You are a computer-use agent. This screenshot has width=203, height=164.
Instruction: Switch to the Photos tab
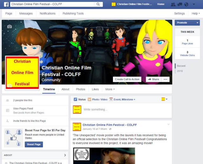pyautogui.click(x=81, y=89)
